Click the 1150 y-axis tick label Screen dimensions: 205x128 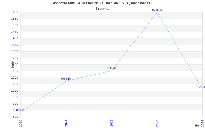click(15, 71)
